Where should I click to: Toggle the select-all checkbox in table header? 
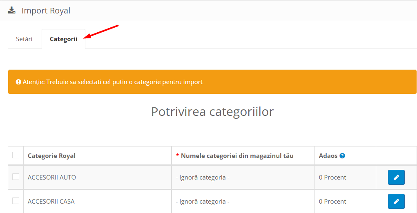tap(16, 155)
